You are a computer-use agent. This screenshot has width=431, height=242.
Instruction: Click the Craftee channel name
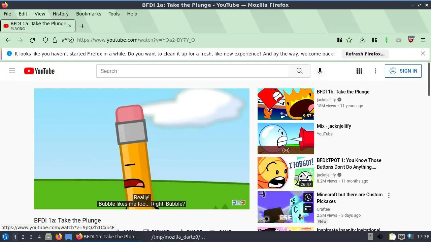(323, 209)
